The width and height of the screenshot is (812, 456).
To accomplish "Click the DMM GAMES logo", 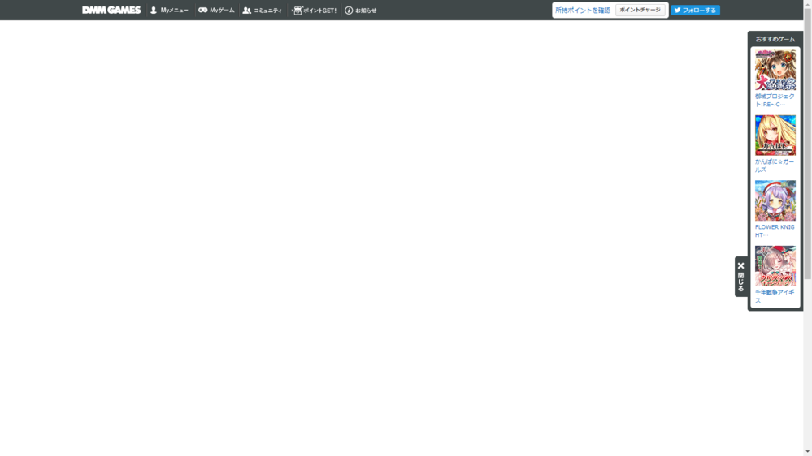I will pos(111,10).
